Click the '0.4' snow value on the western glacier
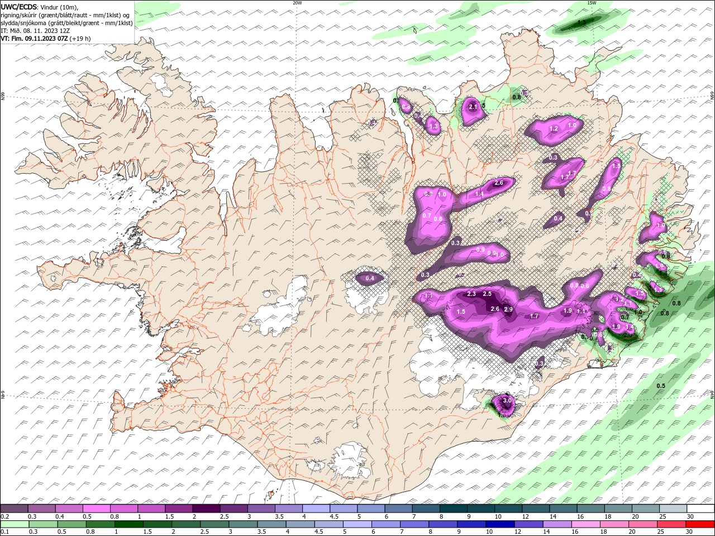This screenshot has width=715, height=536. coord(370,278)
